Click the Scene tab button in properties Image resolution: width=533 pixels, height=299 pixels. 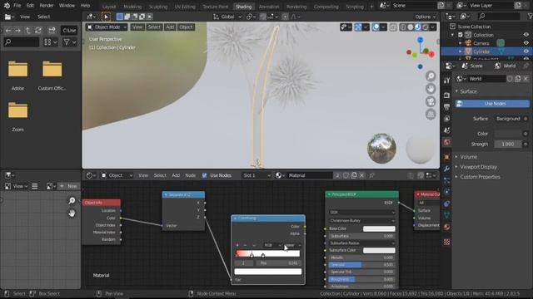[472, 66]
